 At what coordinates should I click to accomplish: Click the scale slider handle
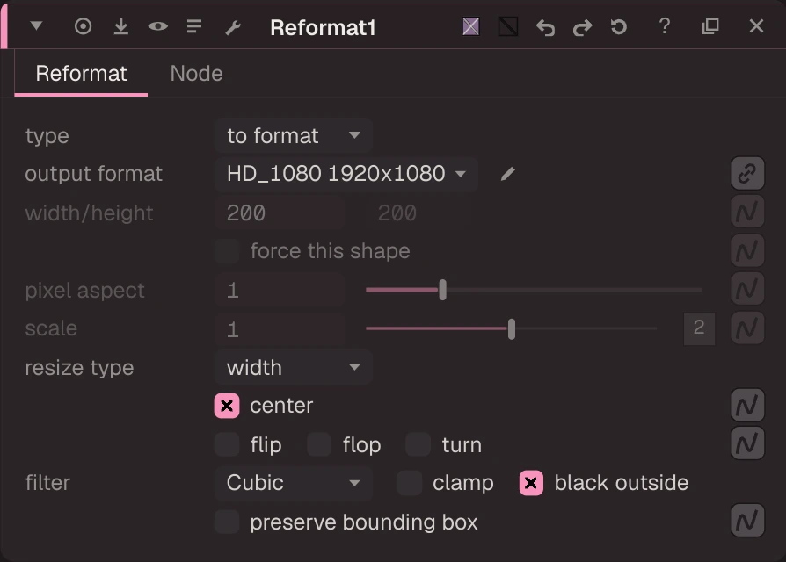512,328
